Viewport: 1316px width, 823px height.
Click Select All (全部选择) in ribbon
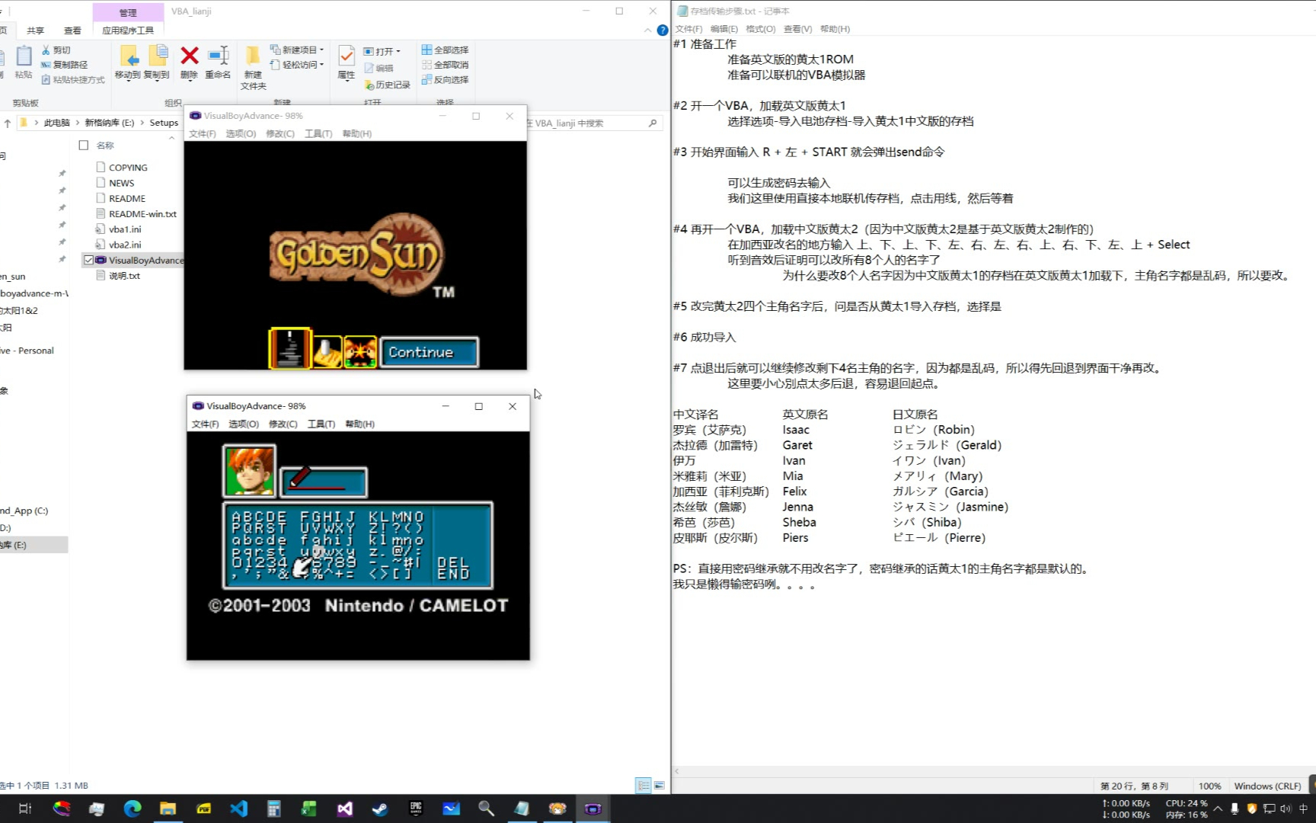tap(446, 50)
